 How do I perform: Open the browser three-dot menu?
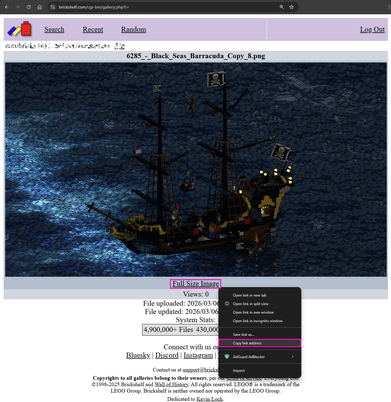coord(389,7)
